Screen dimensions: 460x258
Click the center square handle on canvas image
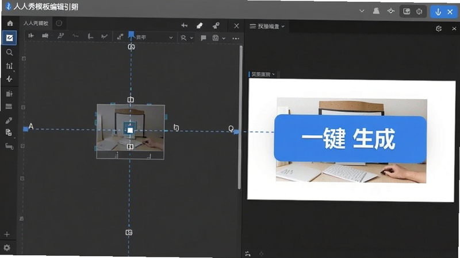[130, 130]
